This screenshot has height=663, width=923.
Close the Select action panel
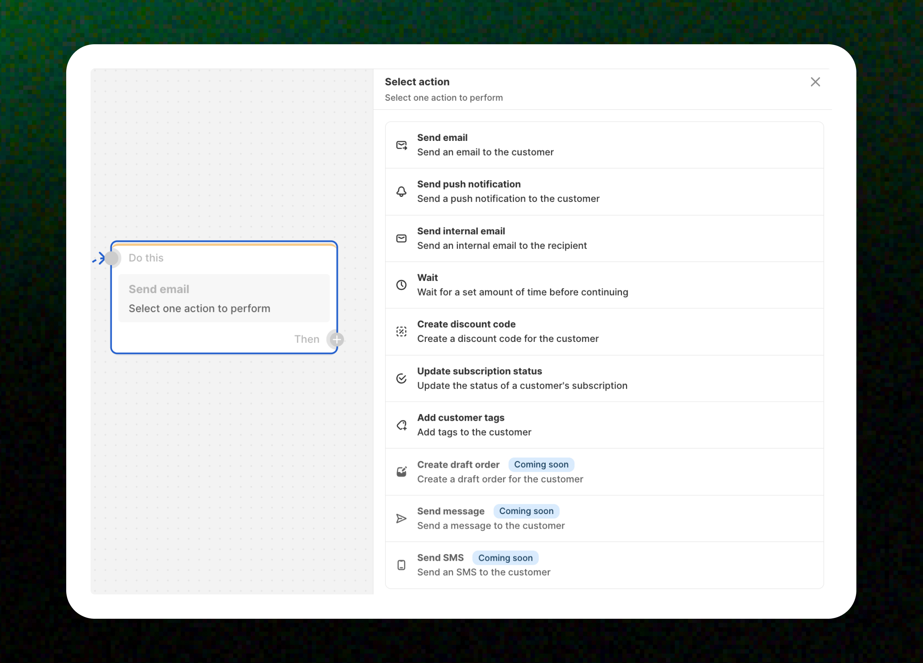(815, 82)
